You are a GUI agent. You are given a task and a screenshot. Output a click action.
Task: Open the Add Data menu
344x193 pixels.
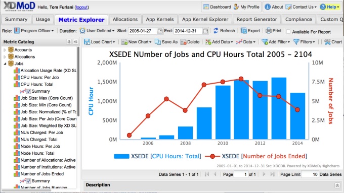219,42
